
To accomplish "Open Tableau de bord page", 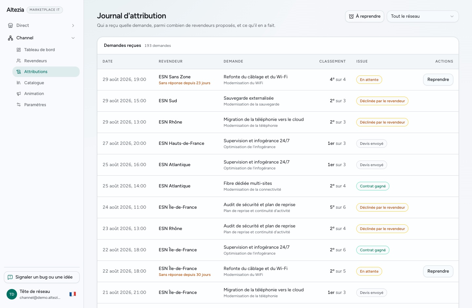I will (x=46, y=50).
